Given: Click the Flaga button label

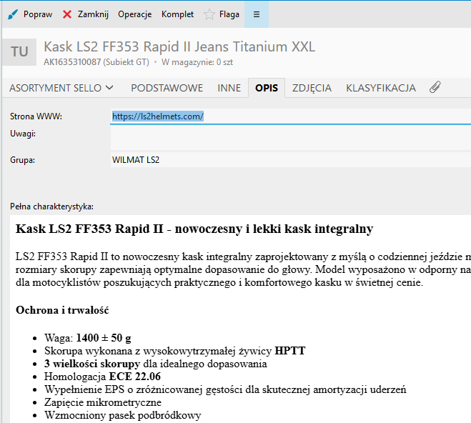Looking at the screenshot, I should click(229, 14).
